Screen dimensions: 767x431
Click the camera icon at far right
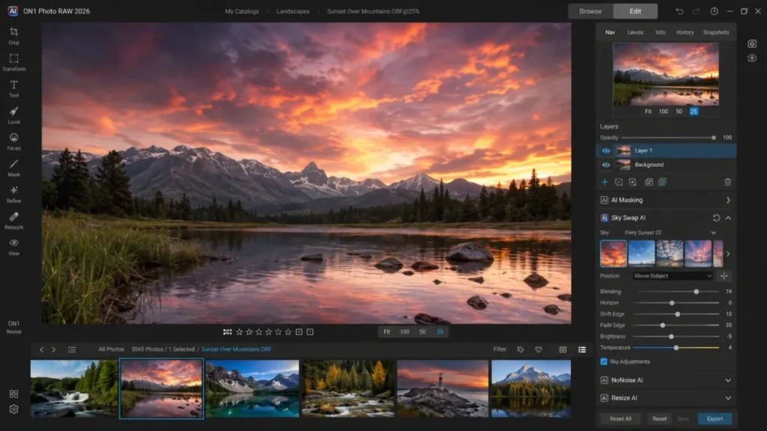click(x=752, y=43)
